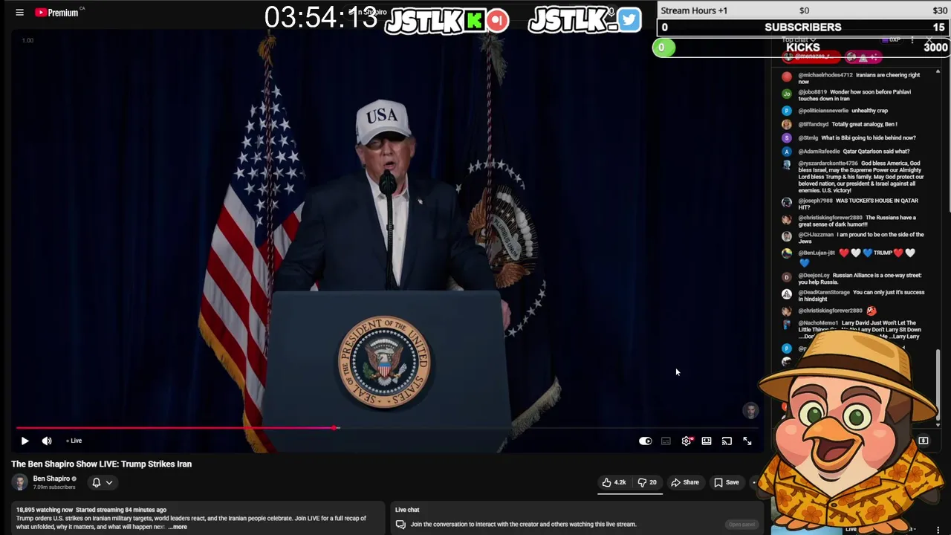Expand description with ...more

coord(178,527)
